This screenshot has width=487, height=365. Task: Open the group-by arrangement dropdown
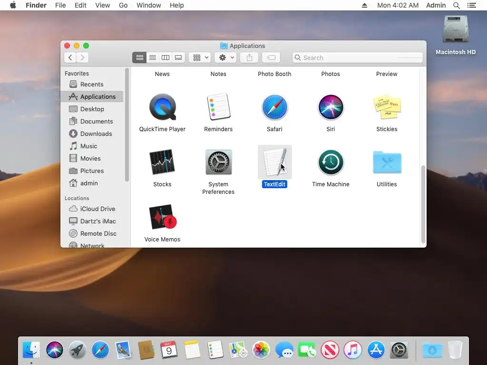200,58
